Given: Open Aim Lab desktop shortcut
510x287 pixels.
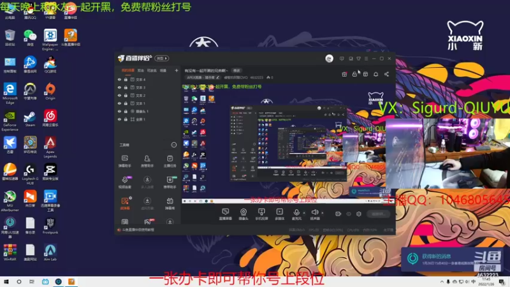Looking at the screenshot, I should coord(50,253).
